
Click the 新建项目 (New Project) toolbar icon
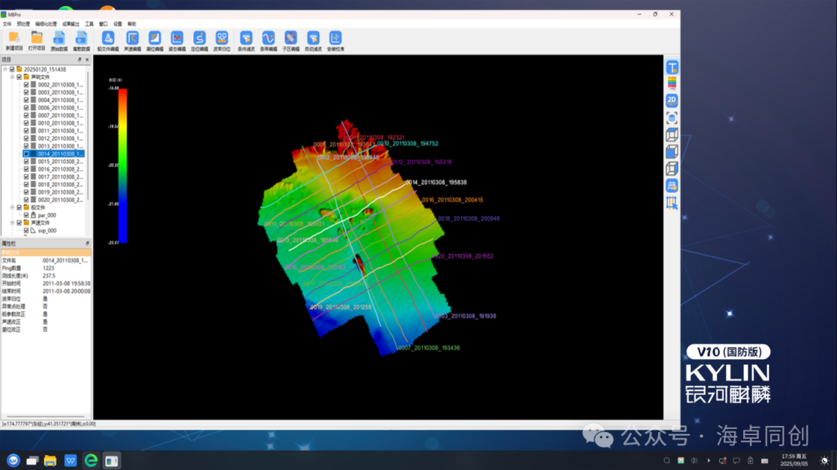14,39
